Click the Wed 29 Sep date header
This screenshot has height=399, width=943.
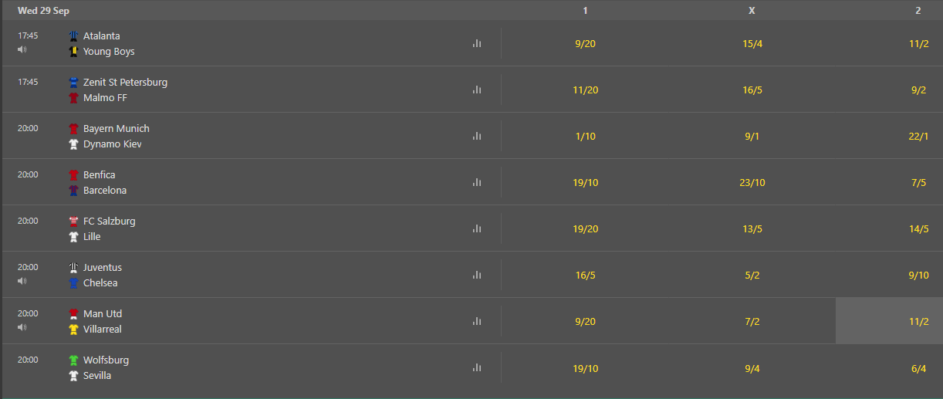click(43, 11)
